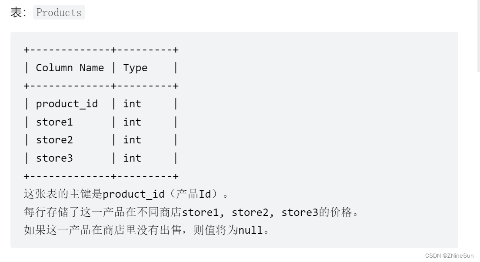Select the store1 column entry

[54, 122]
